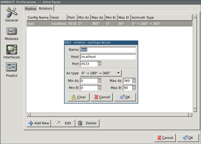
Task: Open the General preferences section
Action: click(12, 15)
